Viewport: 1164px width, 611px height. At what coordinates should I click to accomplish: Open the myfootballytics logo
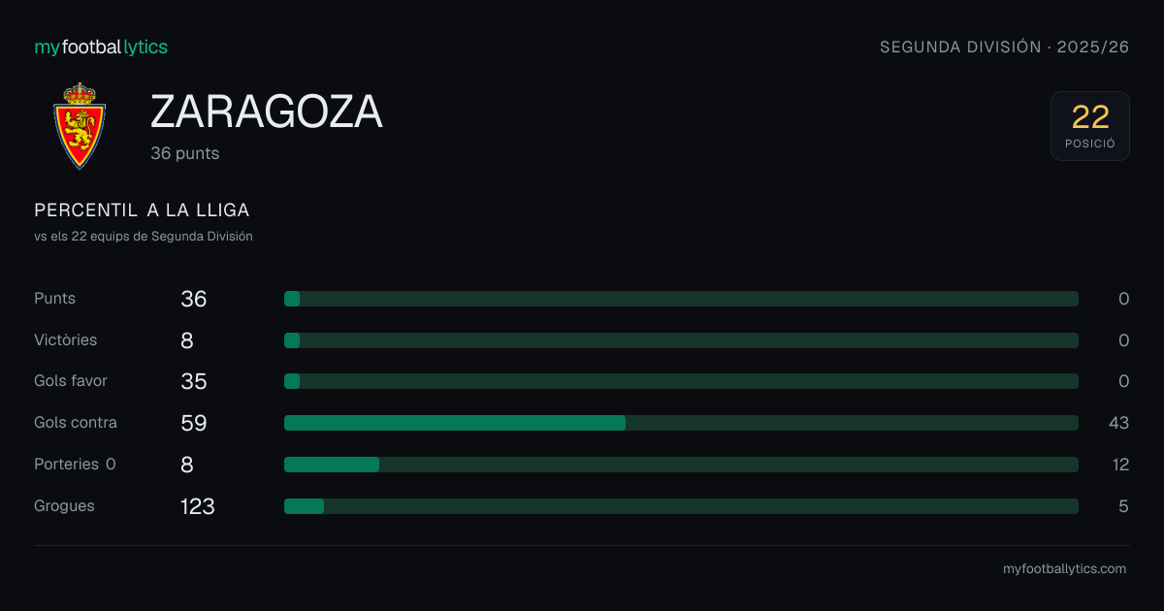101,47
